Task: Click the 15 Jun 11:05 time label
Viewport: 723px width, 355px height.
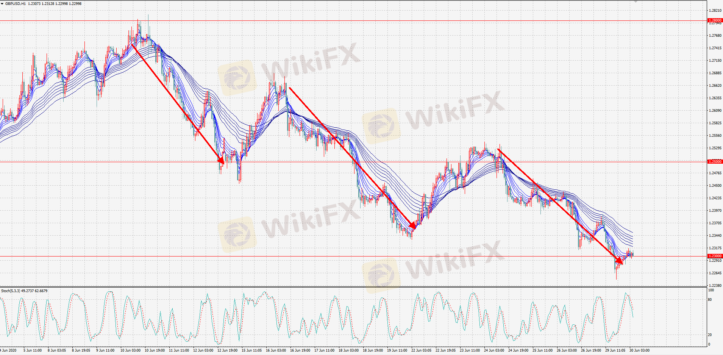Action: (251, 350)
